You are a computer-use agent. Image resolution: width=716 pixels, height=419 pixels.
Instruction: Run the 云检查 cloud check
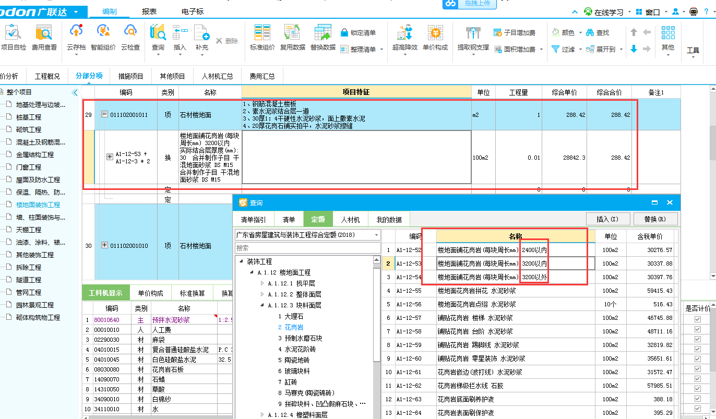pos(130,38)
